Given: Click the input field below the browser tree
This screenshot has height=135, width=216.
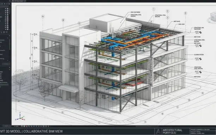Looking at the screenshot, I should tap(4, 84).
